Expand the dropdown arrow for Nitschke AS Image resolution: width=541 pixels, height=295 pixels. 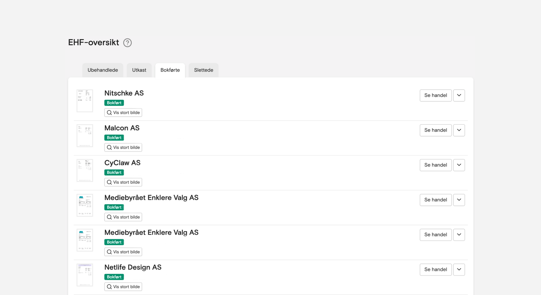point(459,95)
